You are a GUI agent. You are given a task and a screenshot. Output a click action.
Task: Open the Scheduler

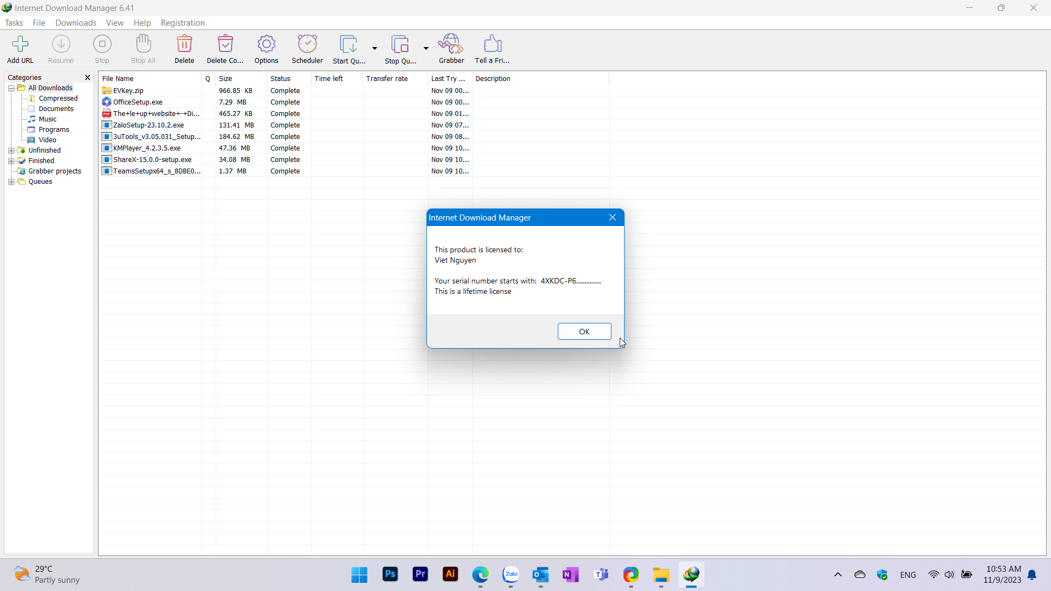pos(307,49)
